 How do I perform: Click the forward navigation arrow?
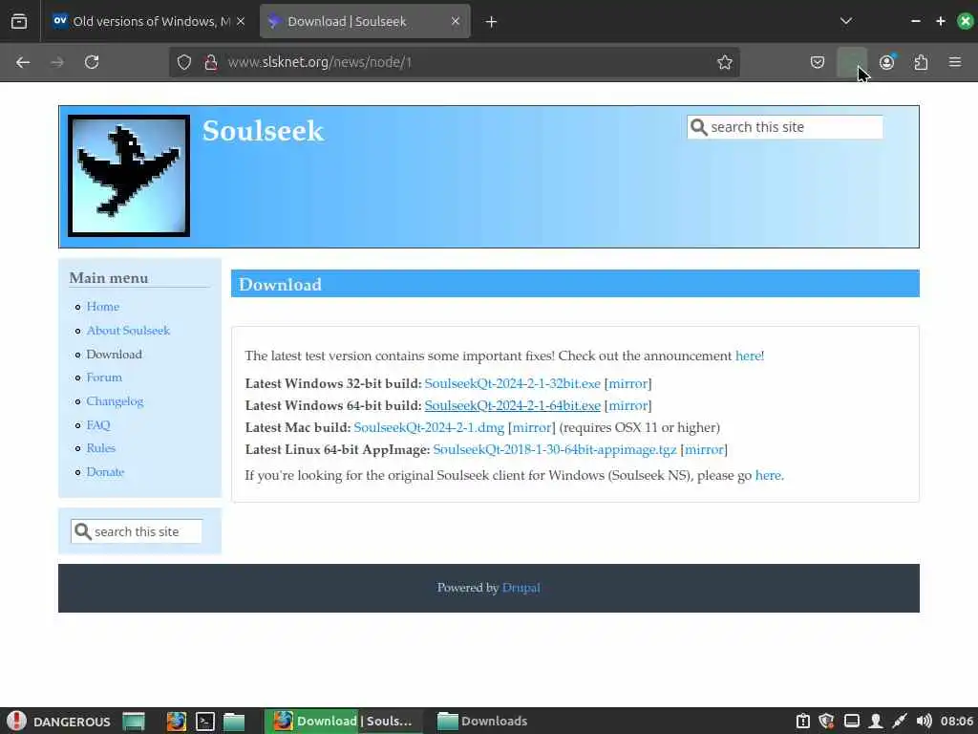pyautogui.click(x=56, y=62)
